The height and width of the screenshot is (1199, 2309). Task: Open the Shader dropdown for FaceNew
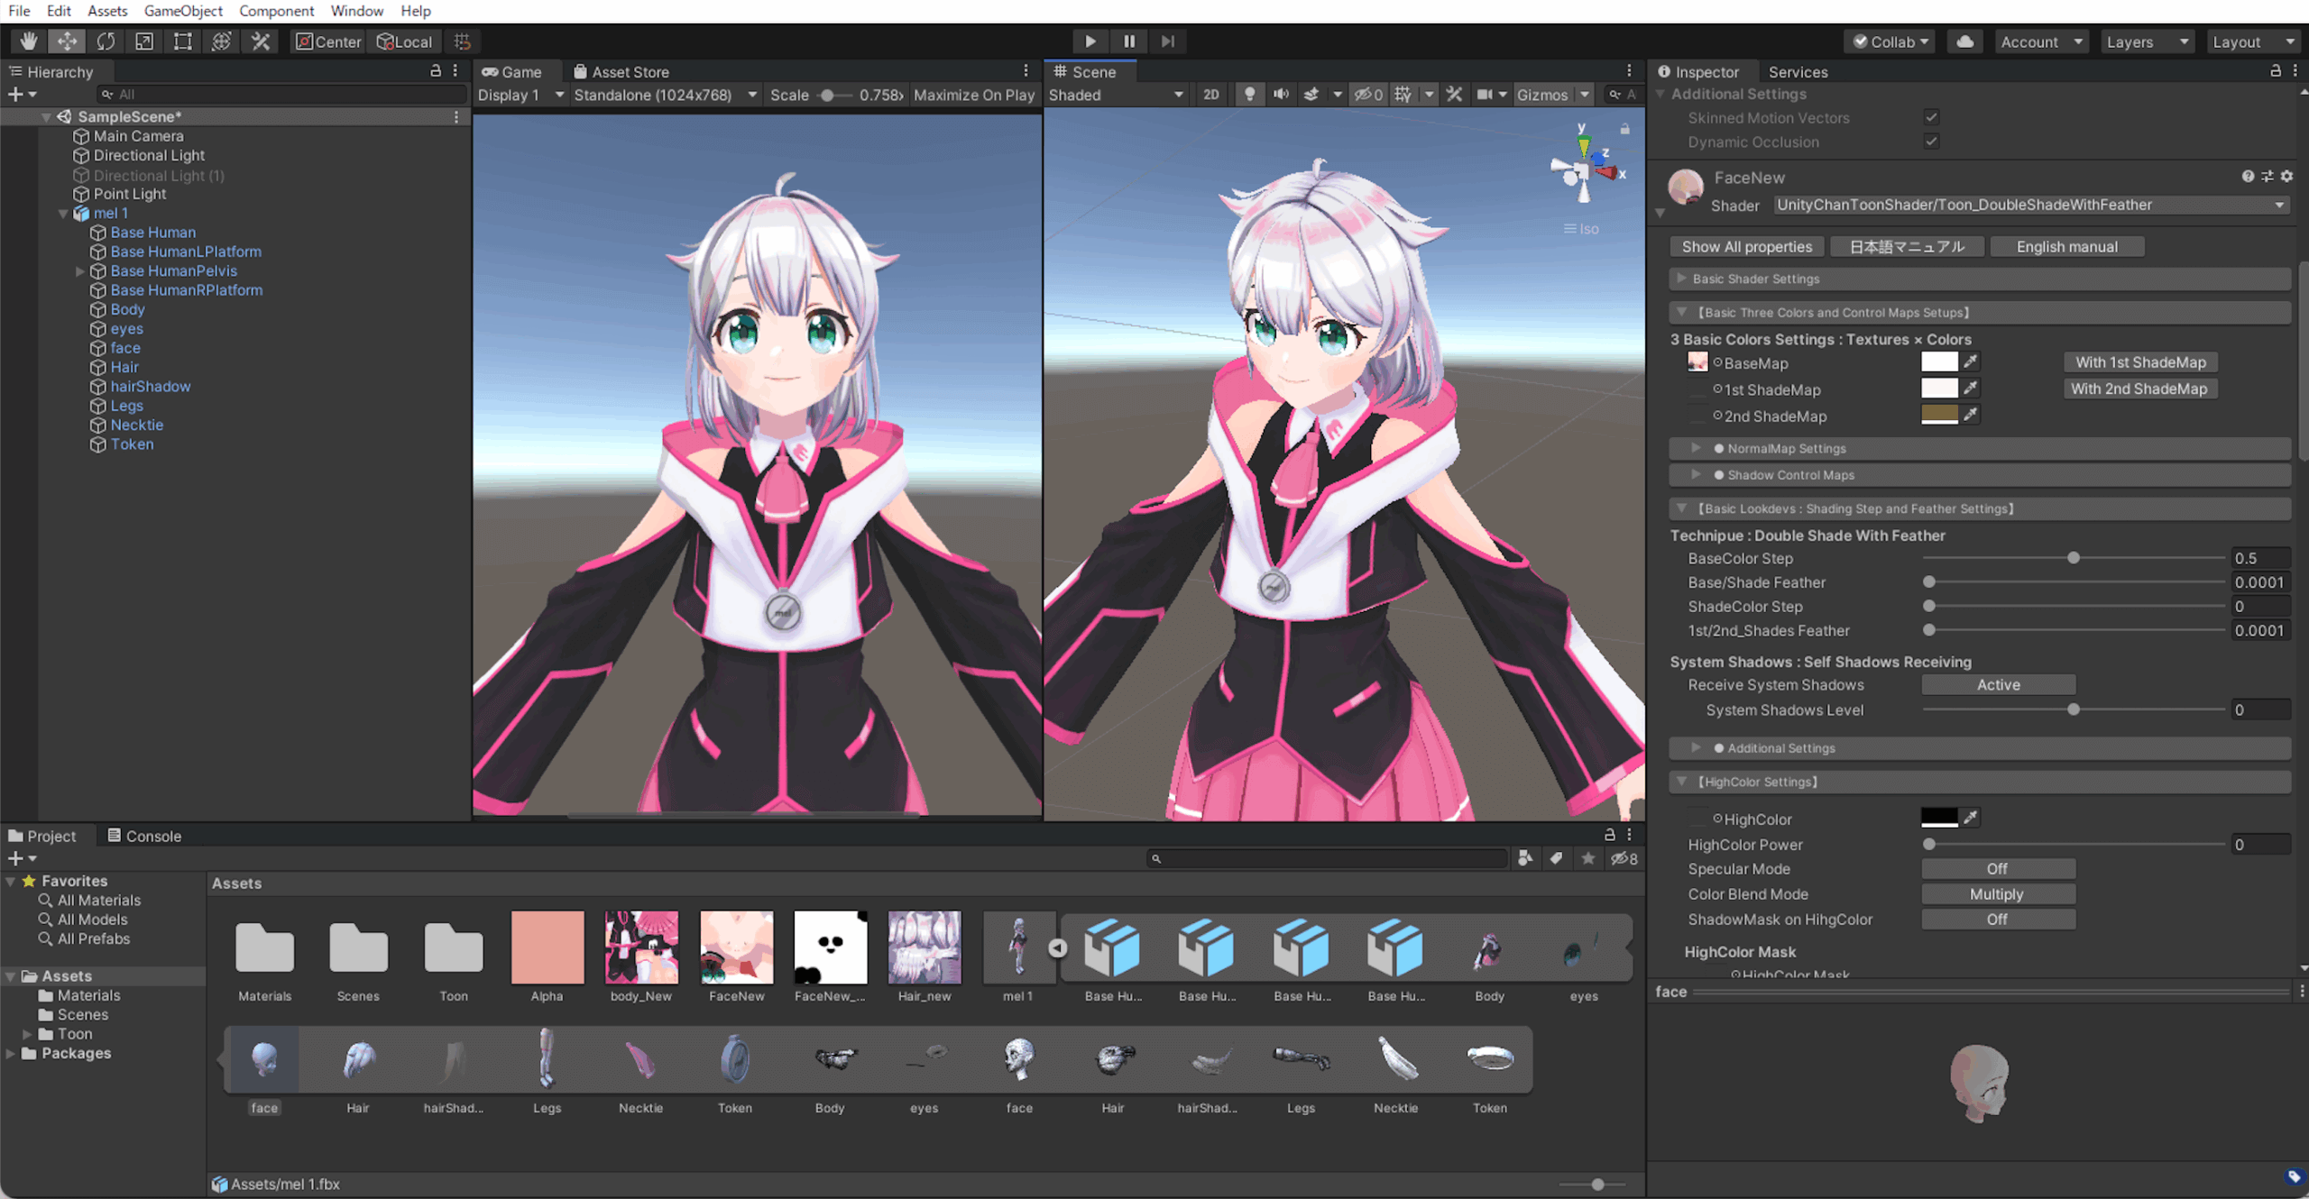point(2029,205)
